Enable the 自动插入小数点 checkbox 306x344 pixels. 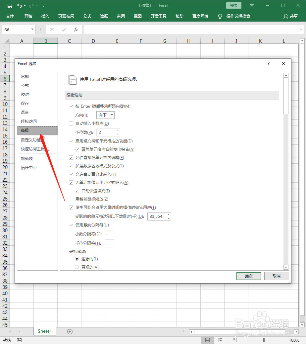point(71,124)
